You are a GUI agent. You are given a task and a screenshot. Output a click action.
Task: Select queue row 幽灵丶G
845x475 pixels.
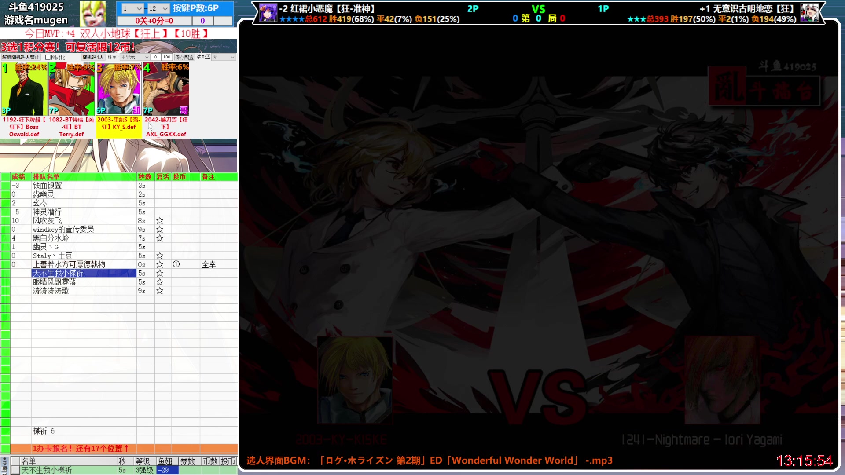click(84, 247)
